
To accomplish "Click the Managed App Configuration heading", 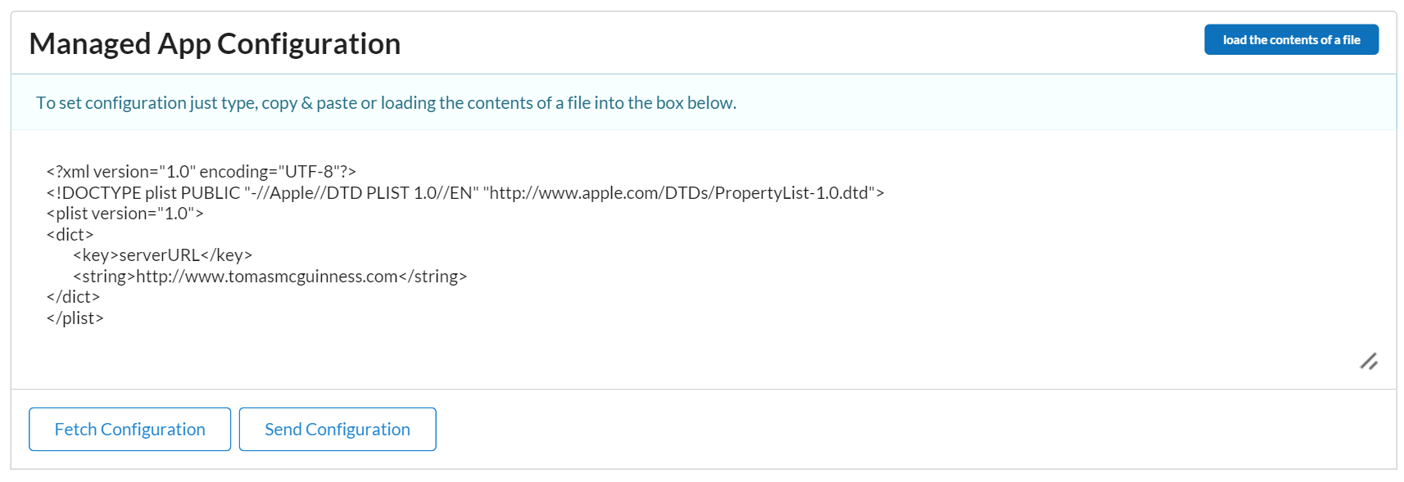I will [215, 43].
